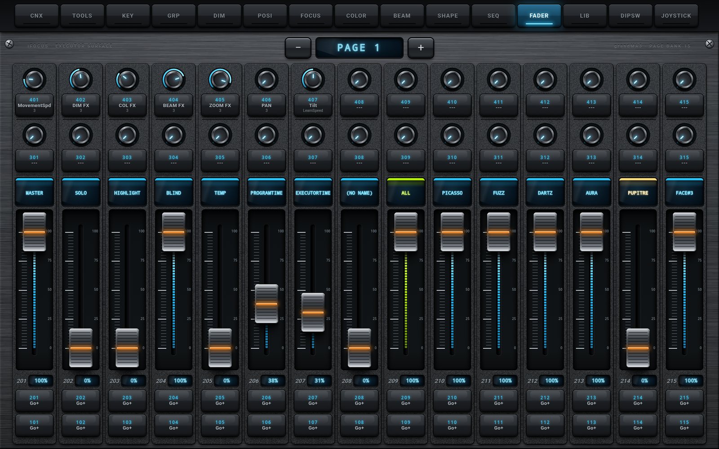Click the 407 Tilt LearnSpeed button
Viewport: 719px width, 449px height.
[x=313, y=106]
